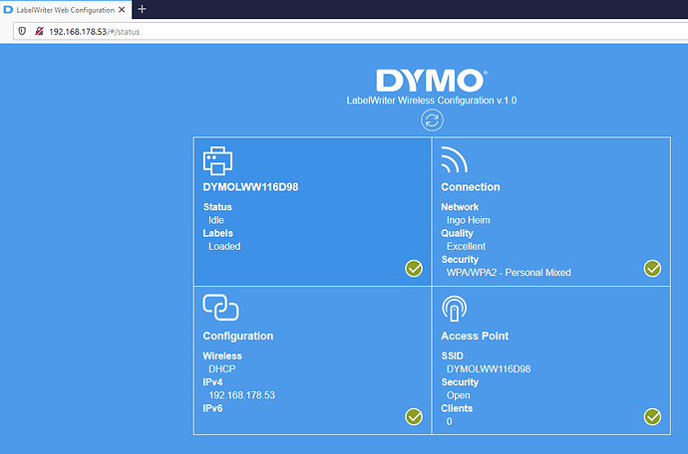Image resolution: width=688 pixels, height=454 pixels.
Task: Click LabelWriter Wireless Configuration v.1.0 subtitle
Action: click(432, 101)
